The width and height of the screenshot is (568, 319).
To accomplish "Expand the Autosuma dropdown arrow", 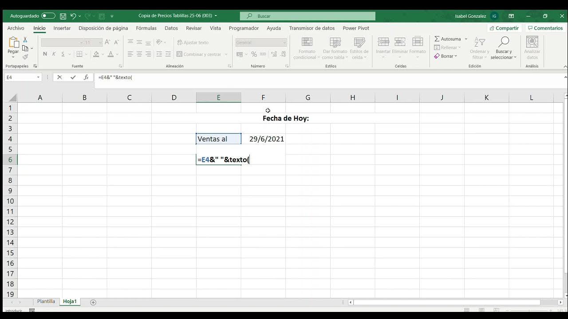I will (x=466, y=39).
